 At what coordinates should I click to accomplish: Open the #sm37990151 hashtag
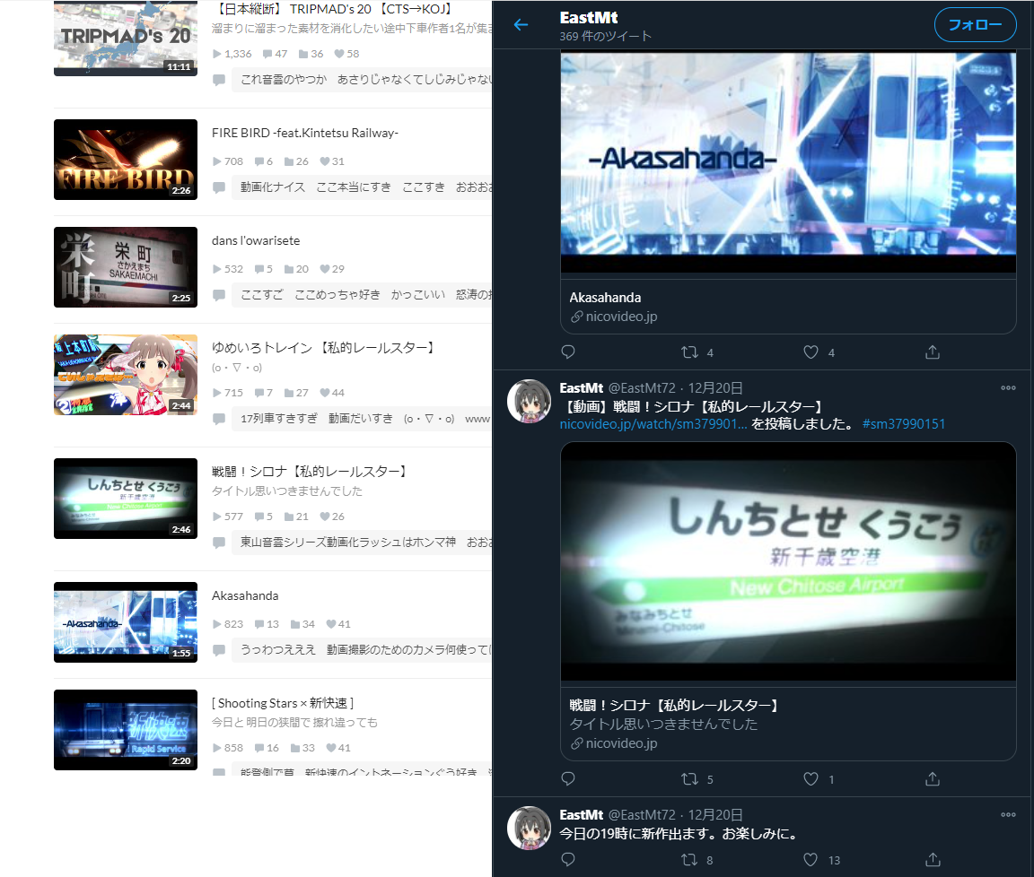click(x=904, y=423)
